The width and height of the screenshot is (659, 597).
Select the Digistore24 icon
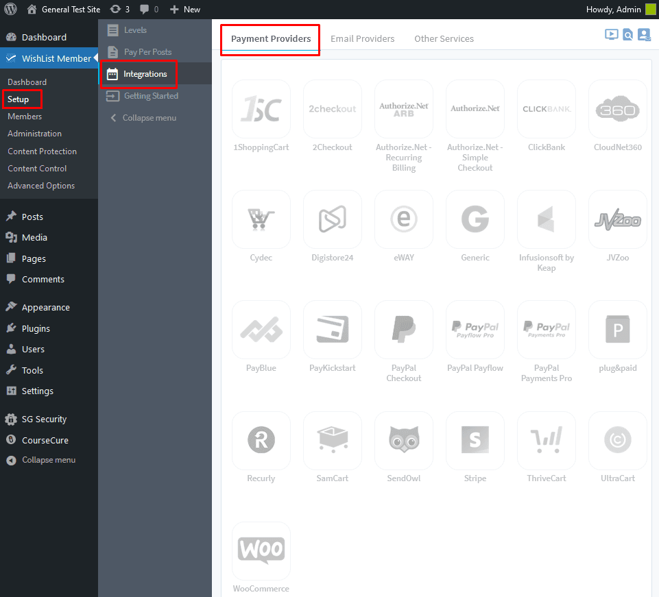pos(333,219)
